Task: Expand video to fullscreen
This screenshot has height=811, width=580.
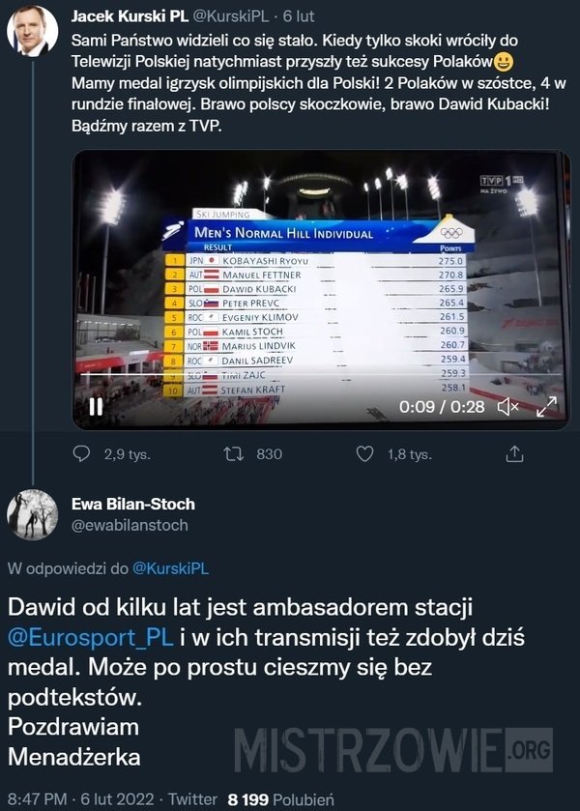Action: click(x=546, y=407)
